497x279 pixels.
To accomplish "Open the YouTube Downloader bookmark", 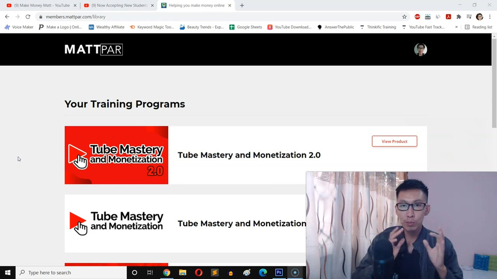I will click(x=289, y=27).
